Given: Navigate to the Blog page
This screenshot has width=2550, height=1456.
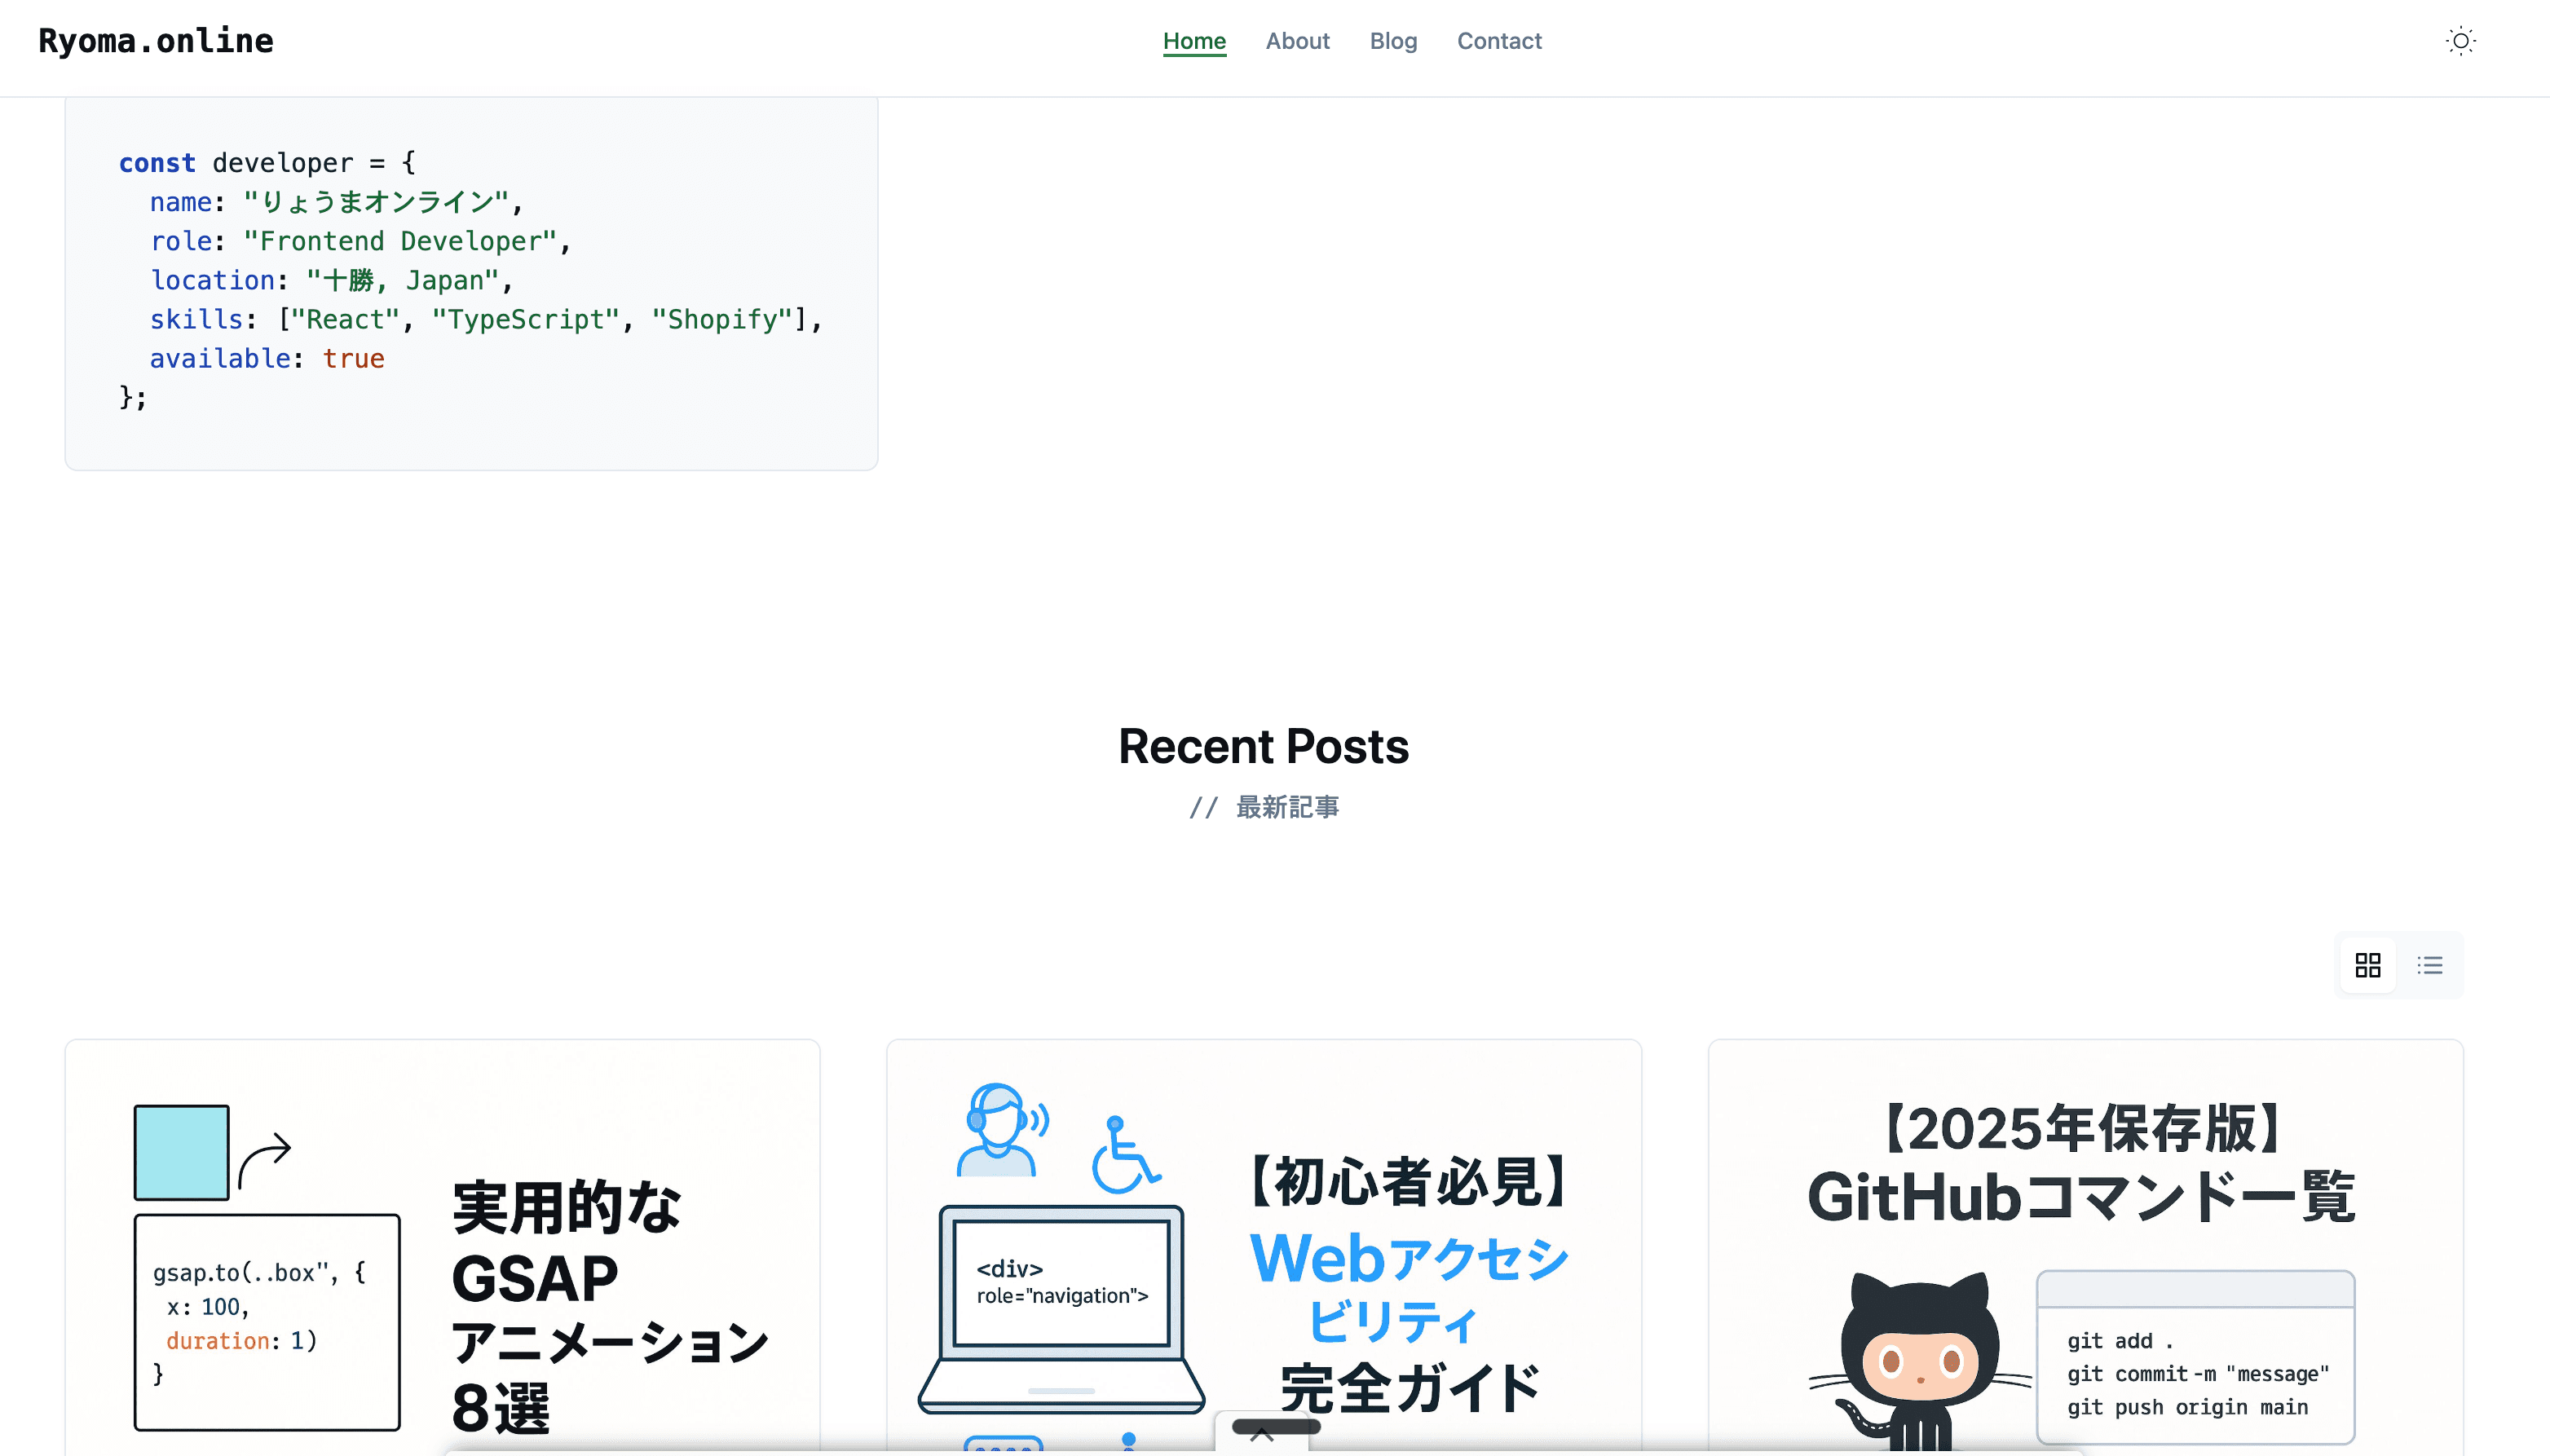Looking at the screenshot, I should (1393, 41).
